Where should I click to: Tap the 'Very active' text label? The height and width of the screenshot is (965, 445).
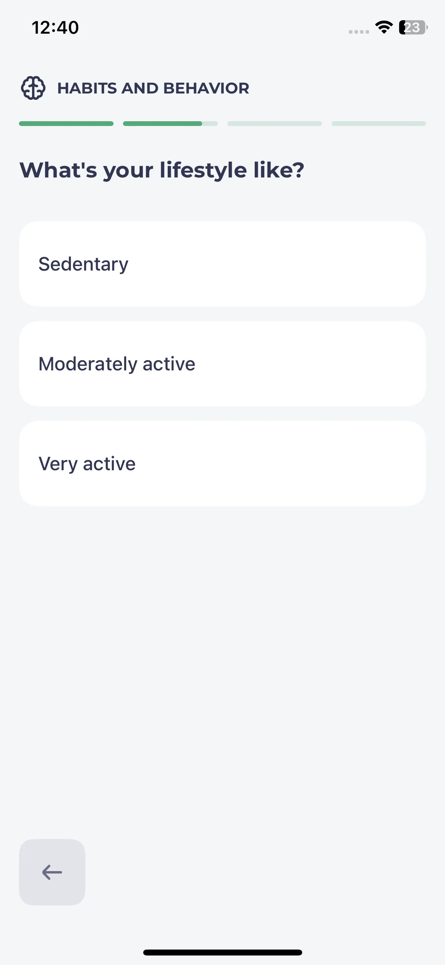point(87,464)
